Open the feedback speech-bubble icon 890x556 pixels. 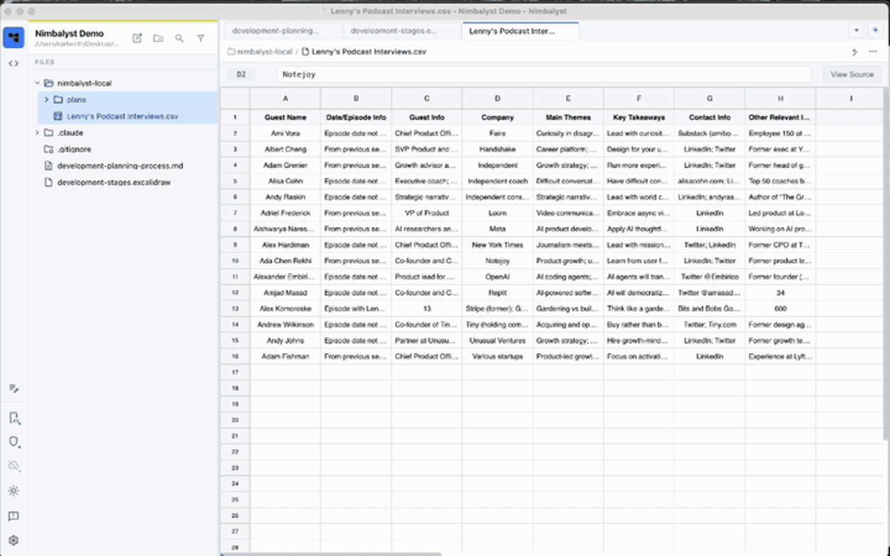(14, 516)
